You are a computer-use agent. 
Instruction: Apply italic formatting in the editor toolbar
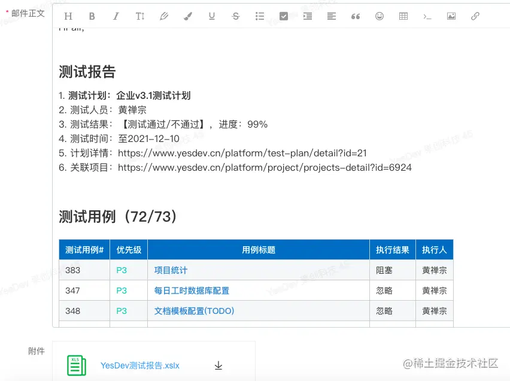[116, 17]
